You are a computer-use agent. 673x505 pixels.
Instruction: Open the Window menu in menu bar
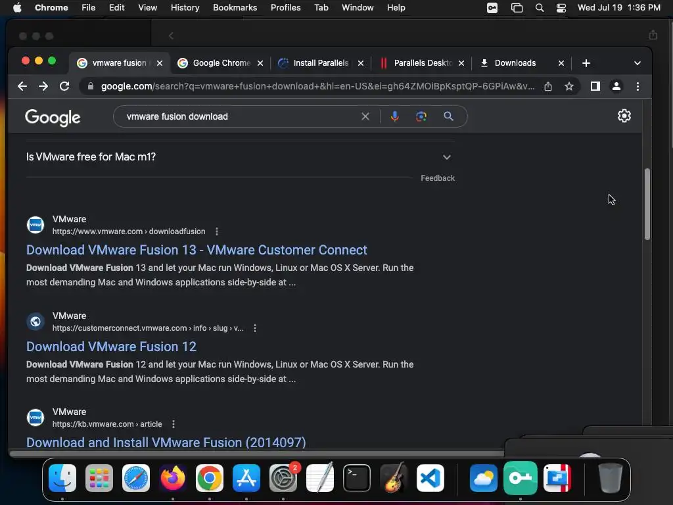[358, 8]
